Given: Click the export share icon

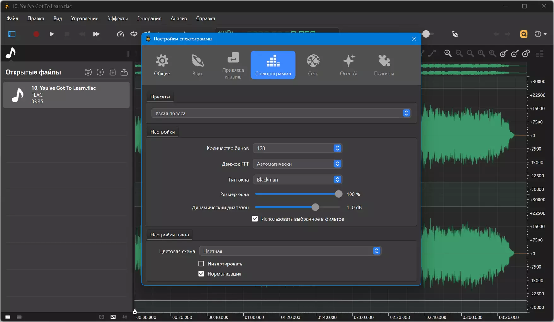Looking at the screenshot, I should point(124,72).
